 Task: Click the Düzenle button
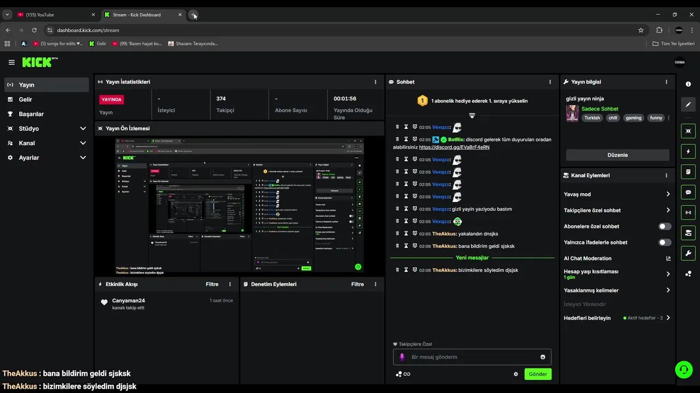click(617, 155)
